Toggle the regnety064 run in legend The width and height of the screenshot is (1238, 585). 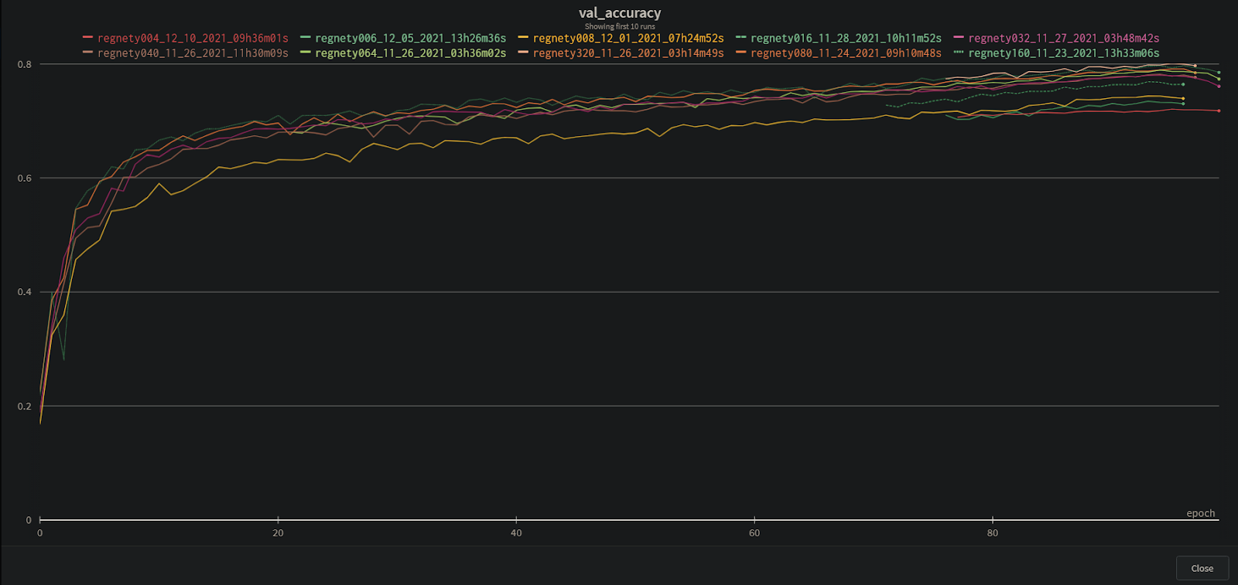410,53
